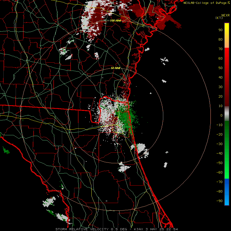Click the 40 knot scale label
This screenshot has width=231, height=231.
220,78
